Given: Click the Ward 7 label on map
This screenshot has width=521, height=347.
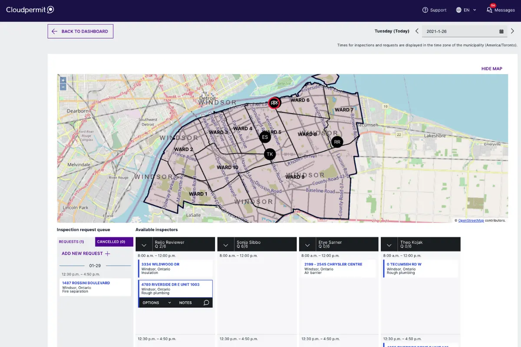Looking at the screenshot, I should [x=344, y=110].
